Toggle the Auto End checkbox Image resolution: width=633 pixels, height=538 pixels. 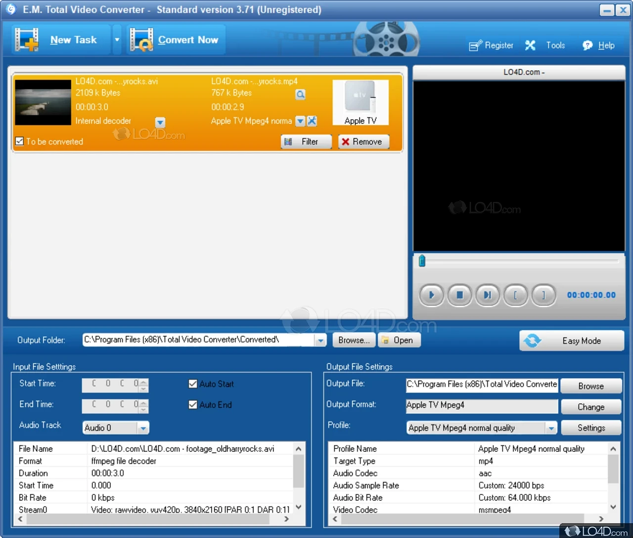click(193, 404)
